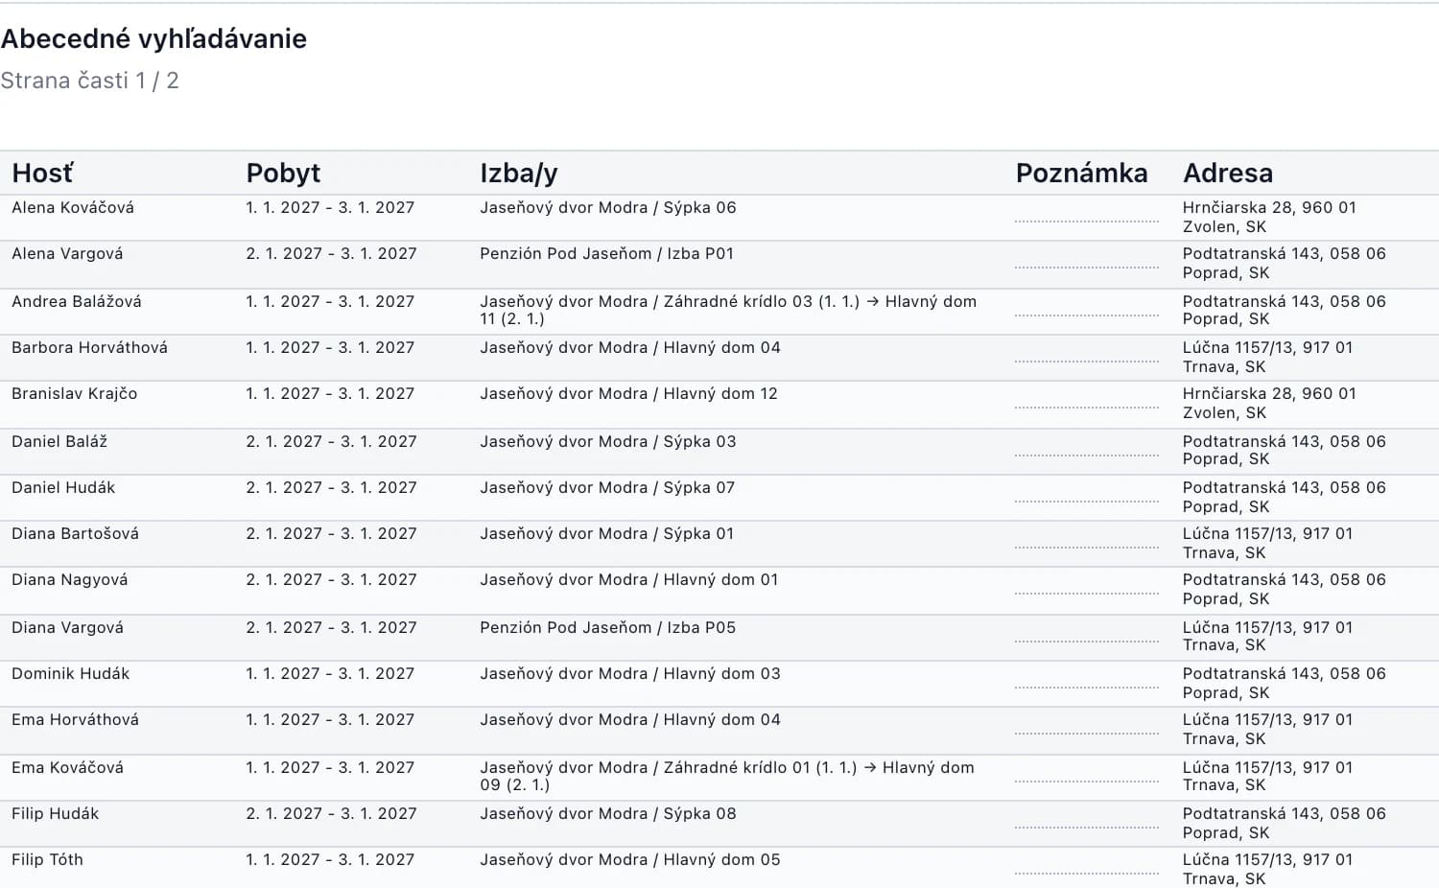Select guest "Barbora Horváthová"
This screenshot has height=888, width=1439.
click(x=89, y=347)
